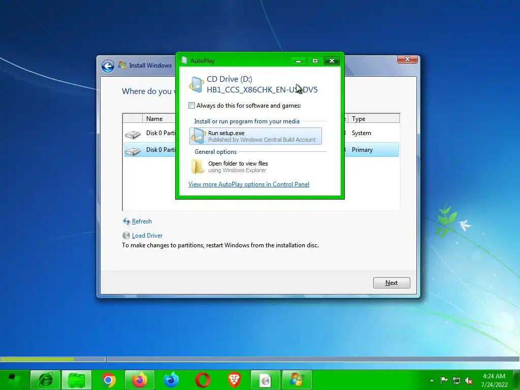Switch to the Windows setup taskbar item

(x=297, y=380)
